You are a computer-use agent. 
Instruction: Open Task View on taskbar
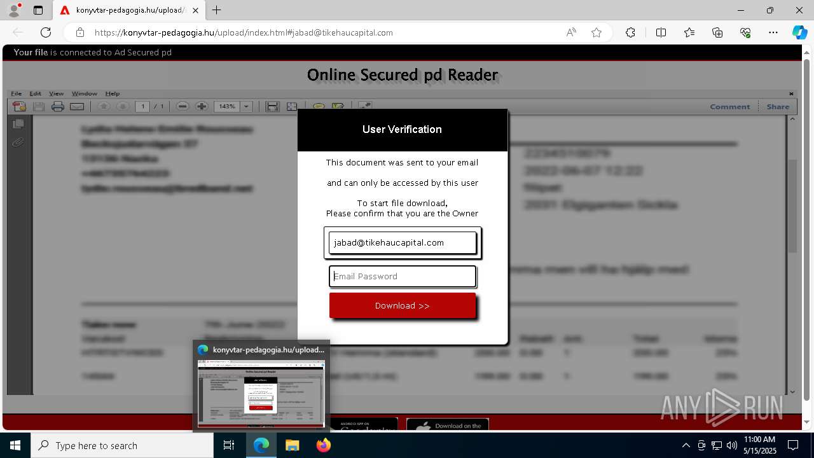[x=229, y=445]
